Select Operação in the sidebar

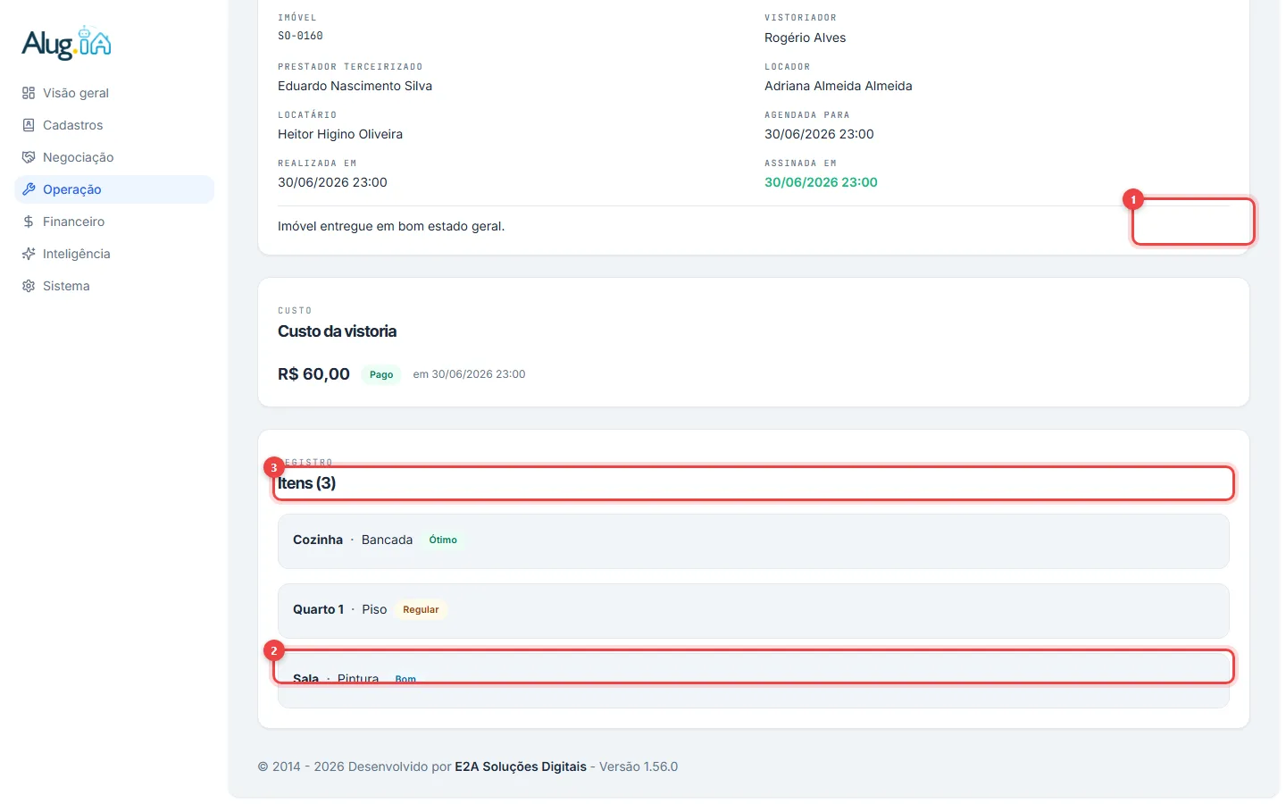(114, 189)
